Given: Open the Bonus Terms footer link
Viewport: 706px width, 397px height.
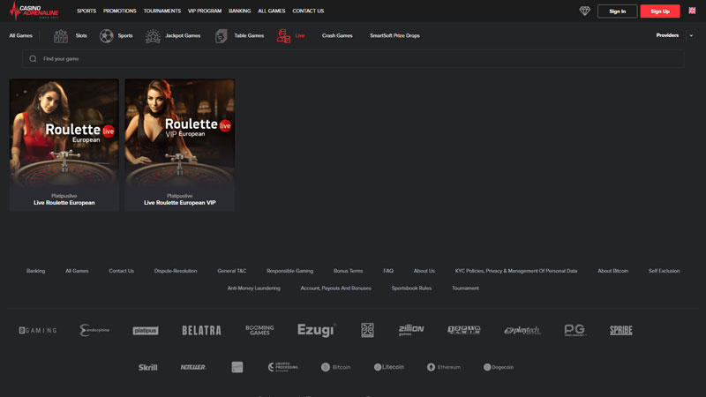Looking at the screenshot, I should [x=348, y=271].
